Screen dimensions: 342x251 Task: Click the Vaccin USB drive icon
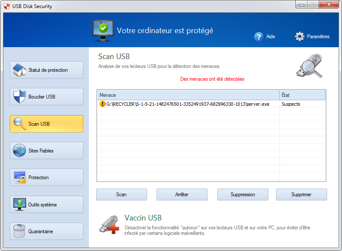click(108, 224)
